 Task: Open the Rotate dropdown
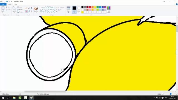pos(20,12)
